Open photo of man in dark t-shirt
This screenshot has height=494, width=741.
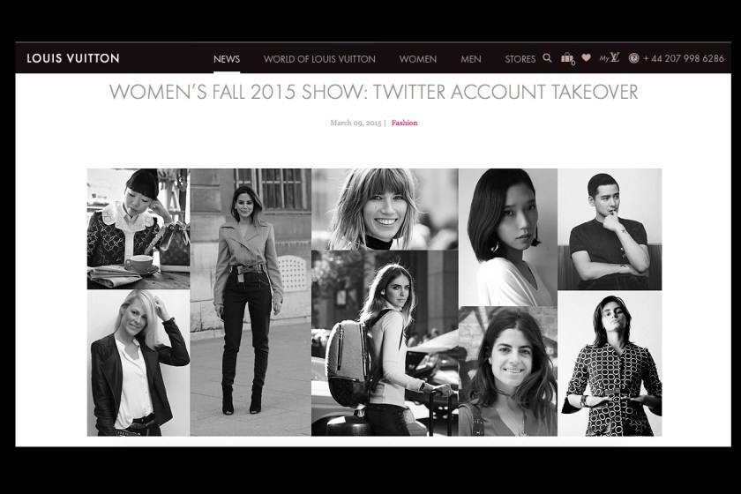610,229
